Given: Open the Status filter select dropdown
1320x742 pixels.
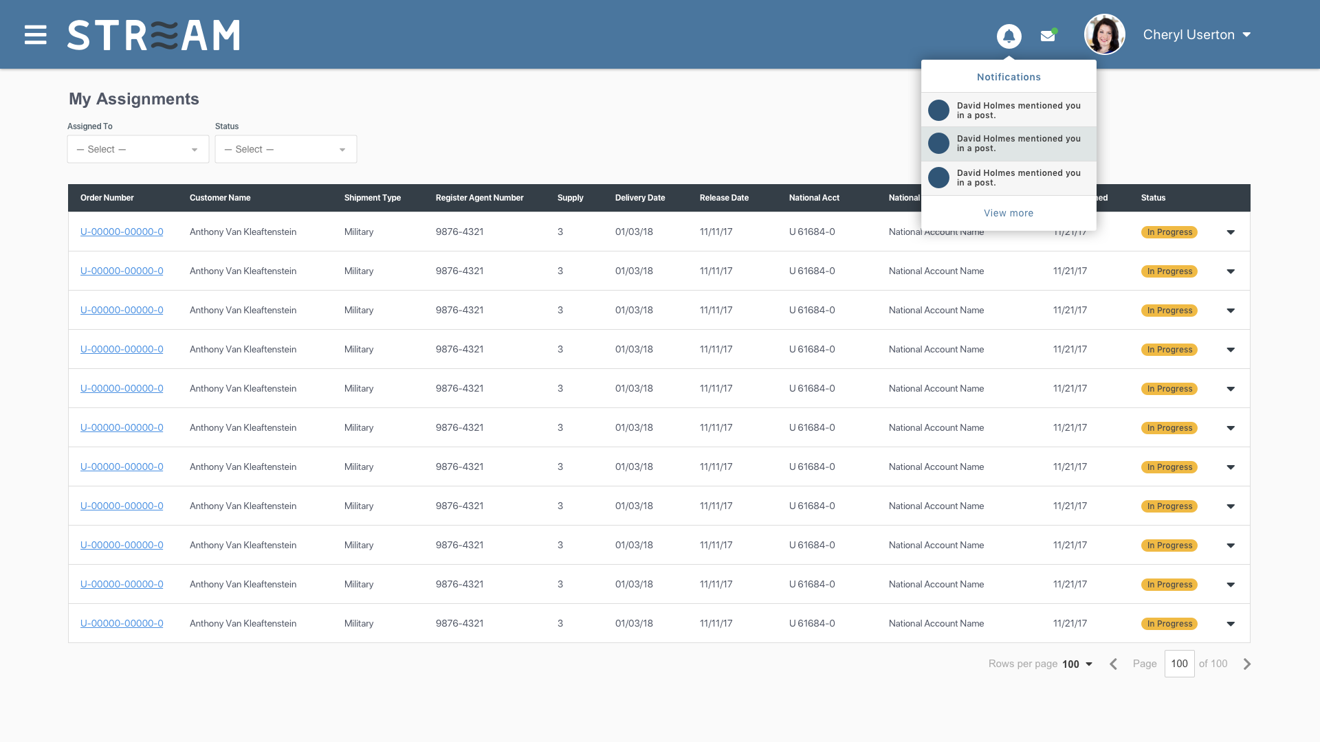Looking at the screenshot, I should pos(285,149).
